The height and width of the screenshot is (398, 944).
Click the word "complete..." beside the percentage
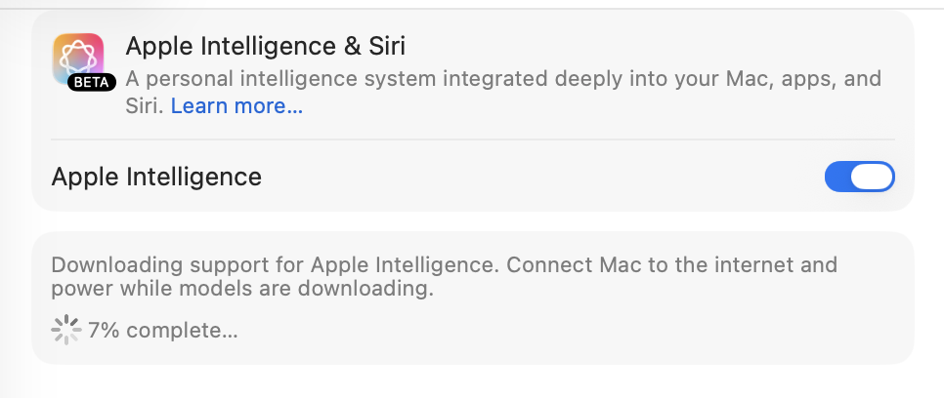(x=182, y=330)
